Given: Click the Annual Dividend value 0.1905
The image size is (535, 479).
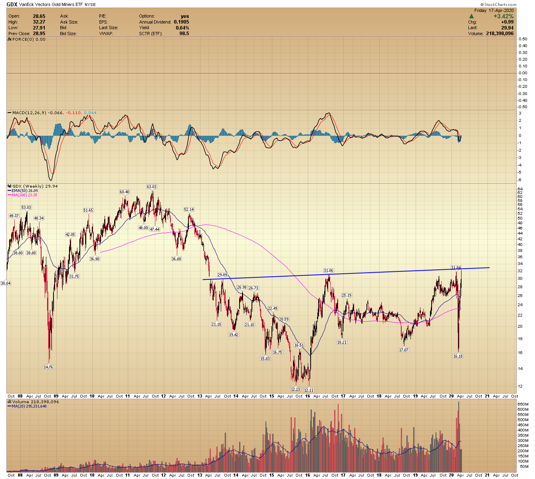Looking at the screenshot, I should point(181,22).
